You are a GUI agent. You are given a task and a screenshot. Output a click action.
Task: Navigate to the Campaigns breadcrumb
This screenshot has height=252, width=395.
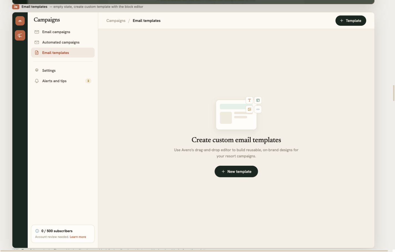point(116,21)
